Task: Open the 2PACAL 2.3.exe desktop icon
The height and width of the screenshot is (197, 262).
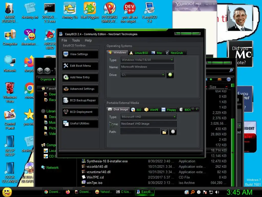Action: click(50, 13)
